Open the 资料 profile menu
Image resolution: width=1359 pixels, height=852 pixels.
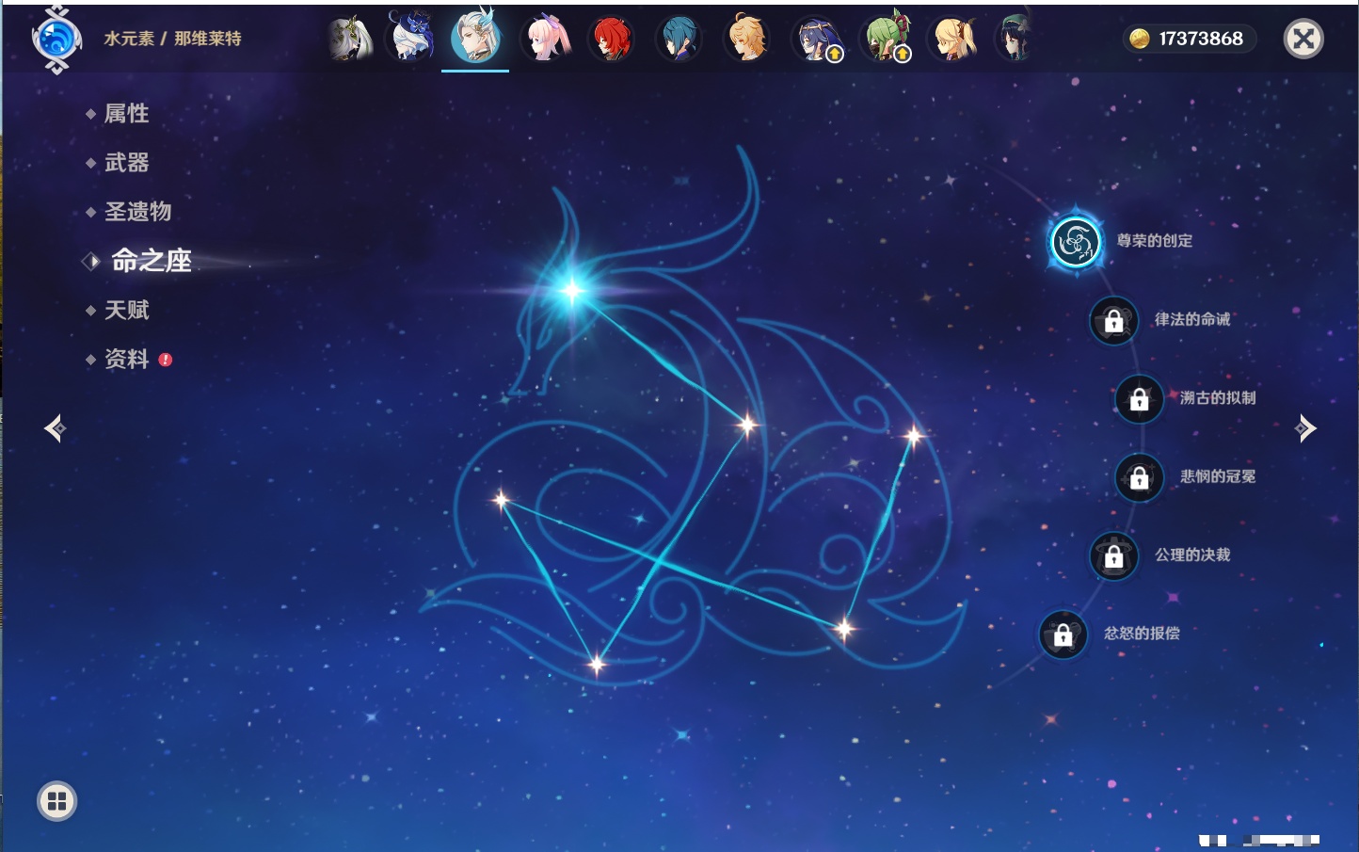[x=126, y=360]
